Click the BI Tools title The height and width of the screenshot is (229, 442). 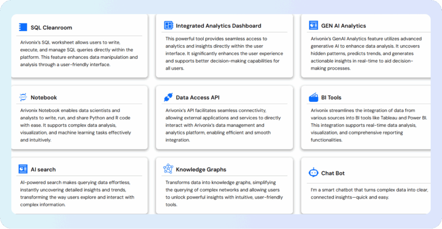point(331,97)
